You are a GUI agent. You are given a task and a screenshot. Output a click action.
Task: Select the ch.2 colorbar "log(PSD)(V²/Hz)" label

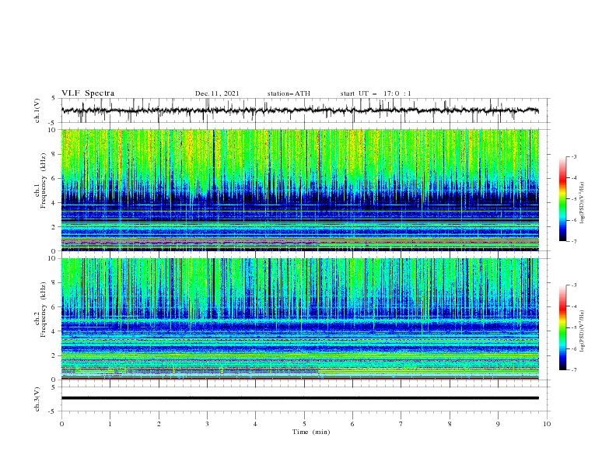[582, 331]
